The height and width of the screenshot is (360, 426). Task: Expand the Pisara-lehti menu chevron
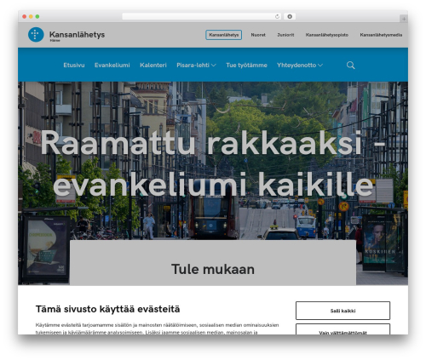pyautogui.click(x=214, y=66)
